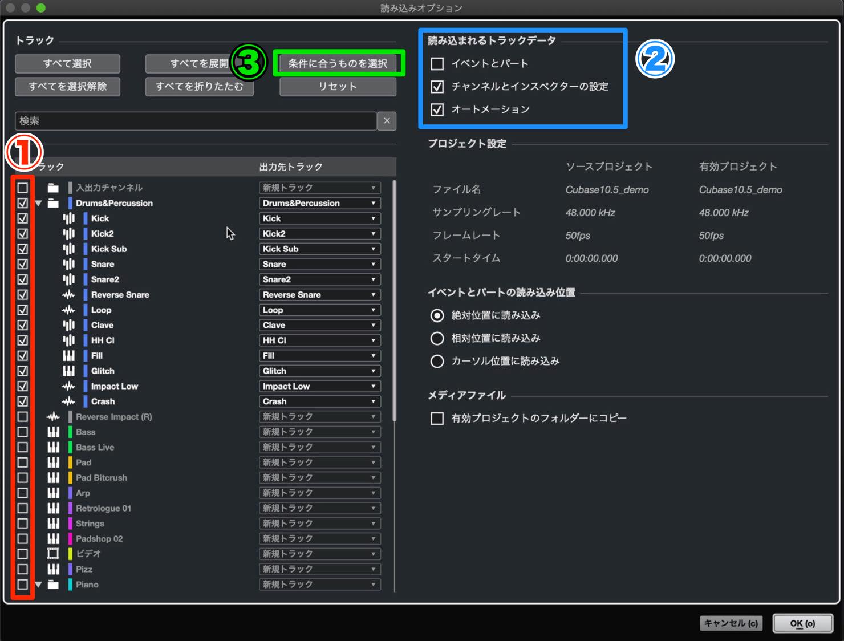This screenshot has height=641, width=844.
Task: Click the Pad track keyboard icon
Action: point(53,463)
